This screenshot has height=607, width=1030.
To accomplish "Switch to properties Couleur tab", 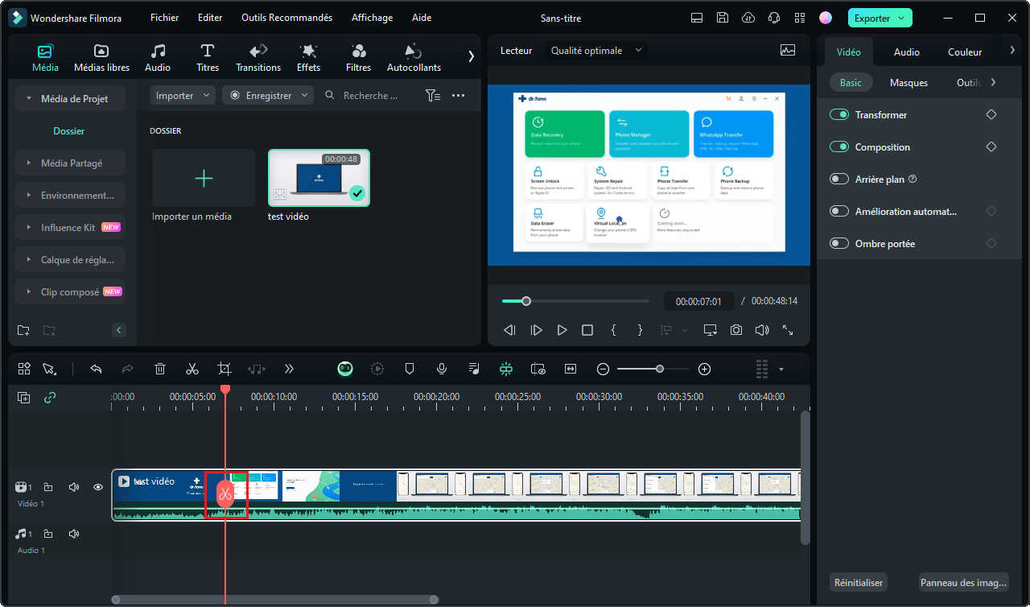I will [965, 52].
